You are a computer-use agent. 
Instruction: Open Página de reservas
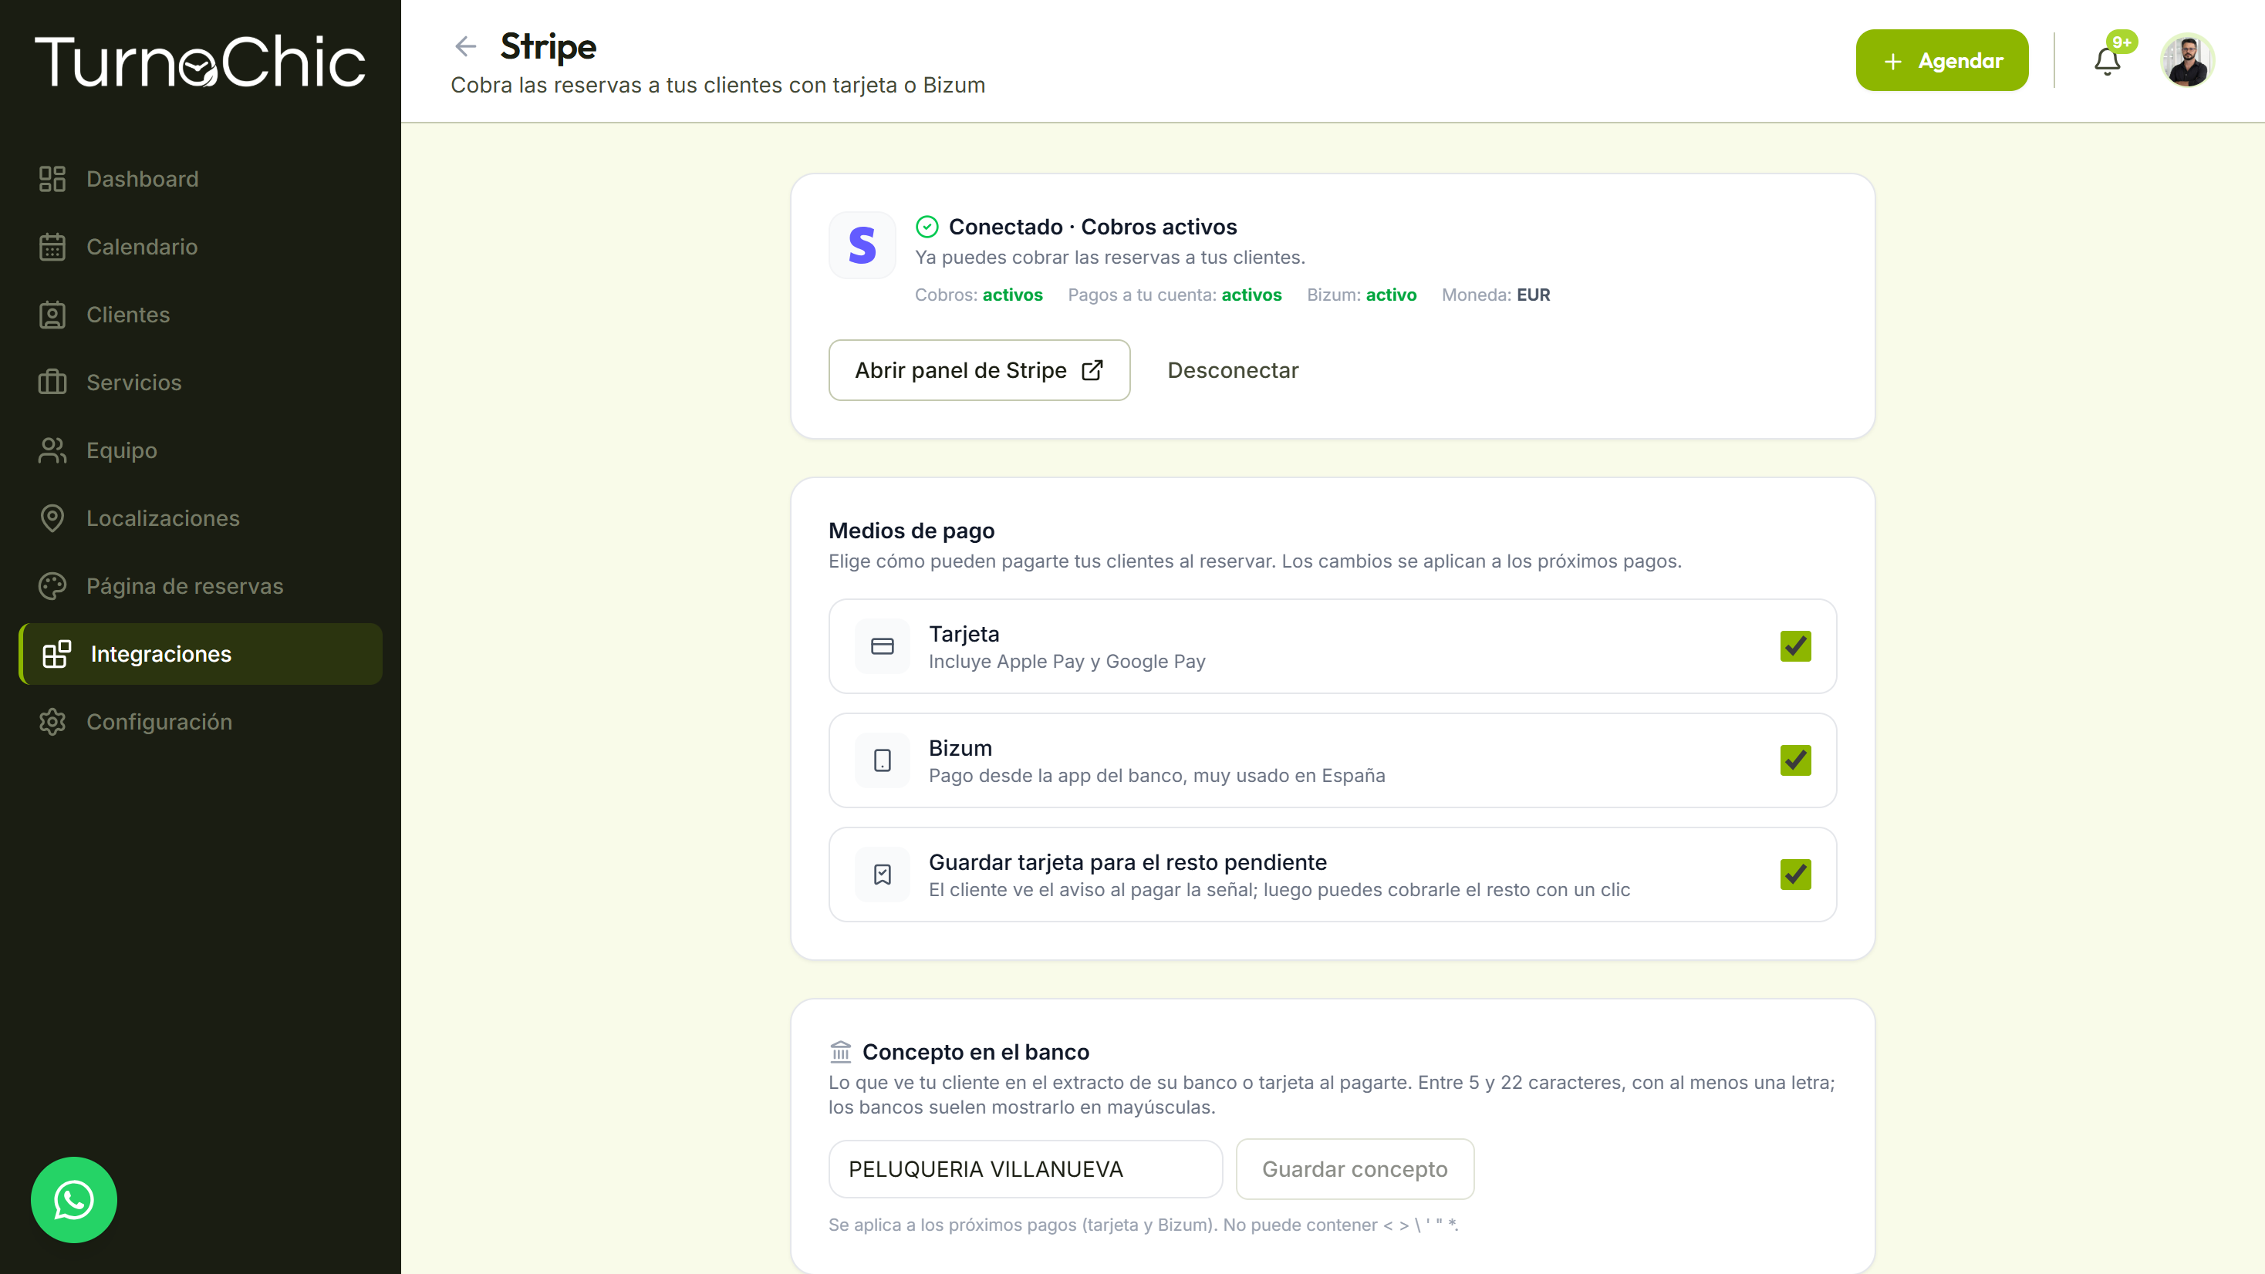[x=201, y=586]
